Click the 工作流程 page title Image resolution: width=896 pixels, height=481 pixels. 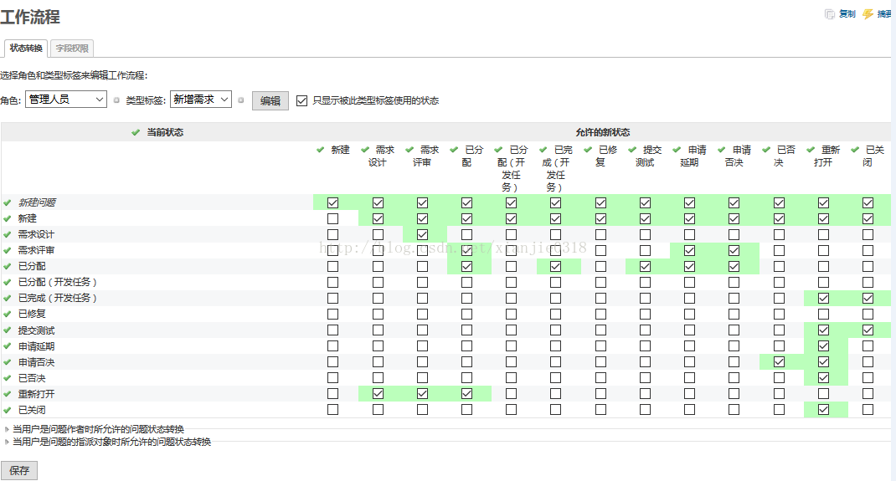tap(30, 17)
